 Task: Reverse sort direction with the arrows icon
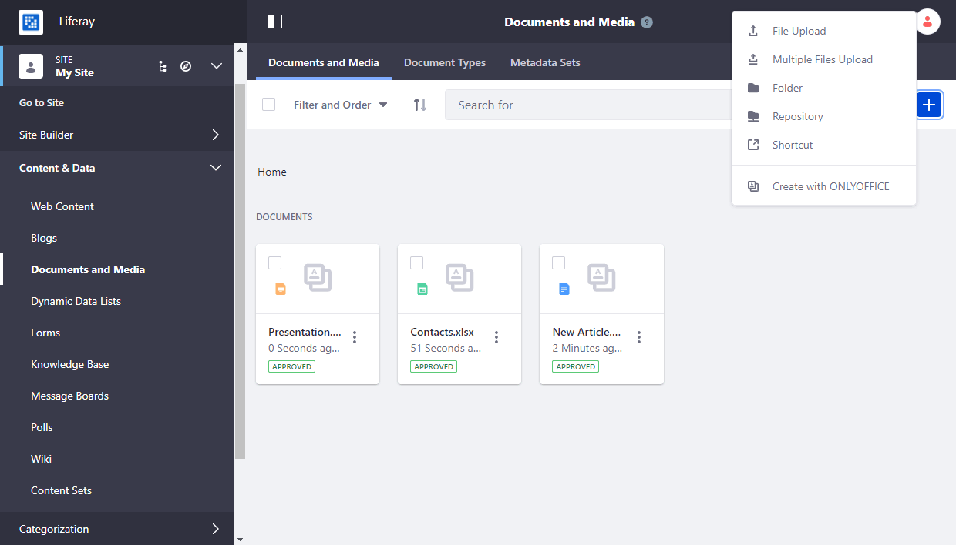pos(420,105)
